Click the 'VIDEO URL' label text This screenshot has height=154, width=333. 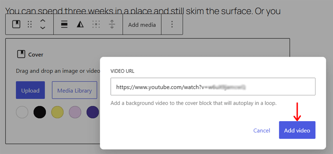click(x=122, y=71)
